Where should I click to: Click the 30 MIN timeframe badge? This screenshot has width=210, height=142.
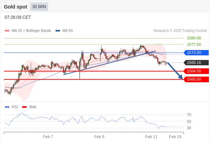[x=39, y=7]
